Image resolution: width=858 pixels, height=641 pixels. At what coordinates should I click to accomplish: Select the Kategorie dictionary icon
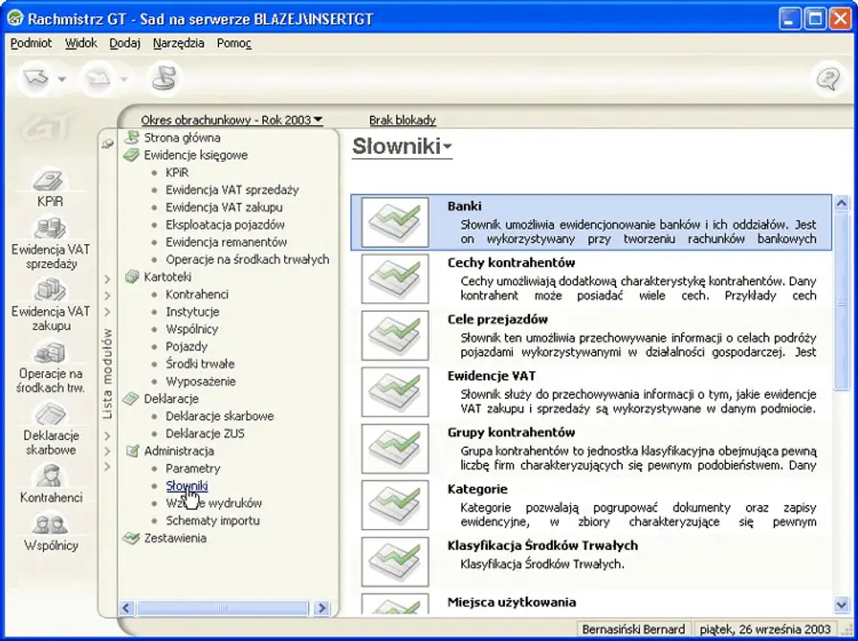pyautogui.click(x=395, y=505)
